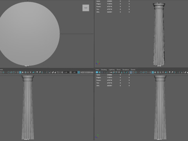Click Isolate Select in front view toolbar

49,72
